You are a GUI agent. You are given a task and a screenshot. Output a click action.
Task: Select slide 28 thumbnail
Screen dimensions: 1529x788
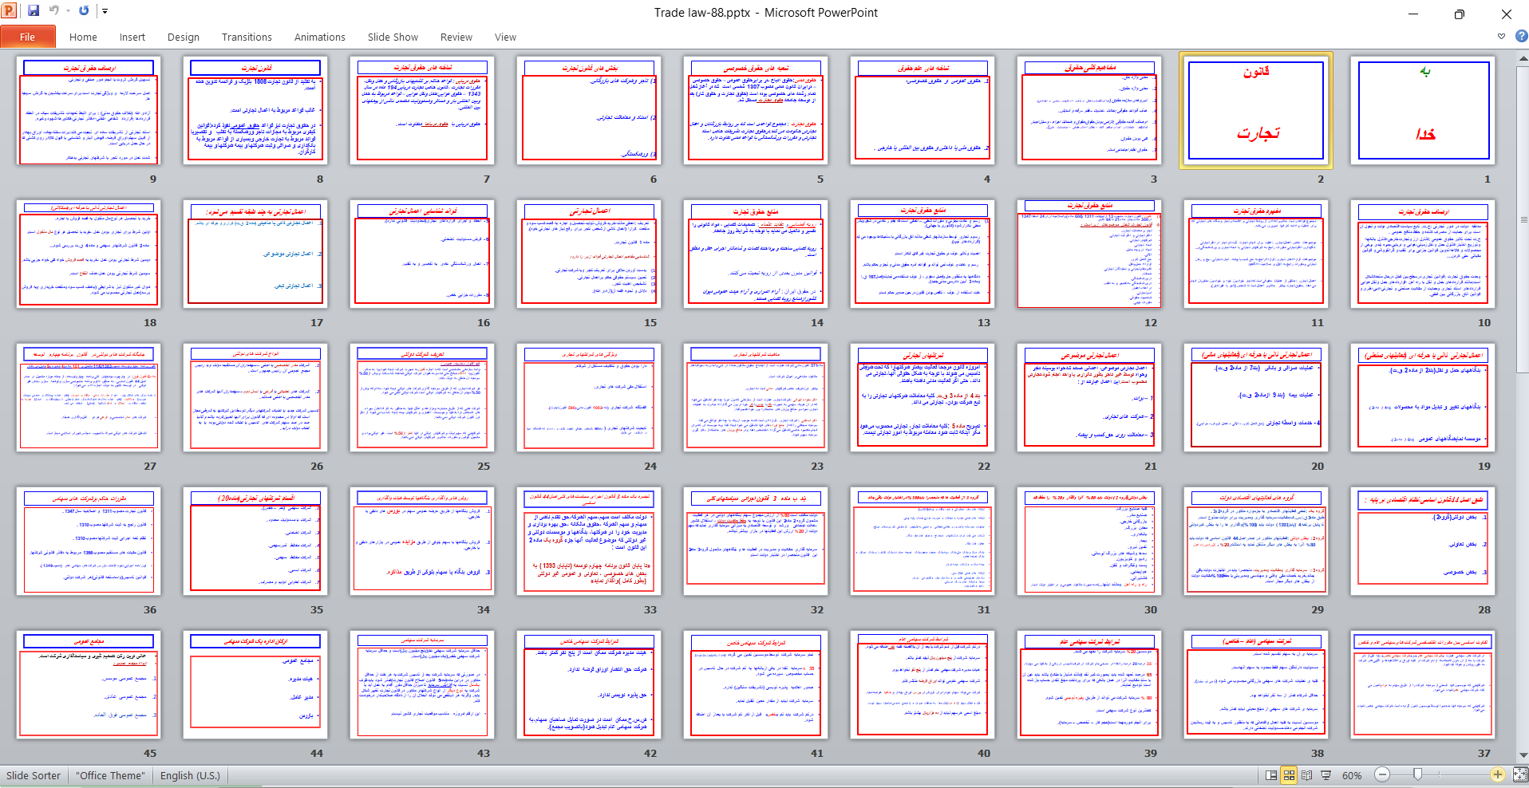(x=1423, y=542)
